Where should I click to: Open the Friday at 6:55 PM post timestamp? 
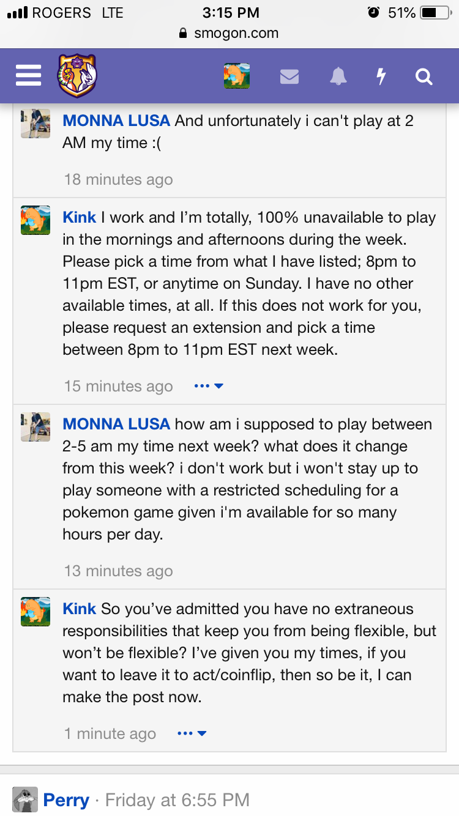point(177,799)
